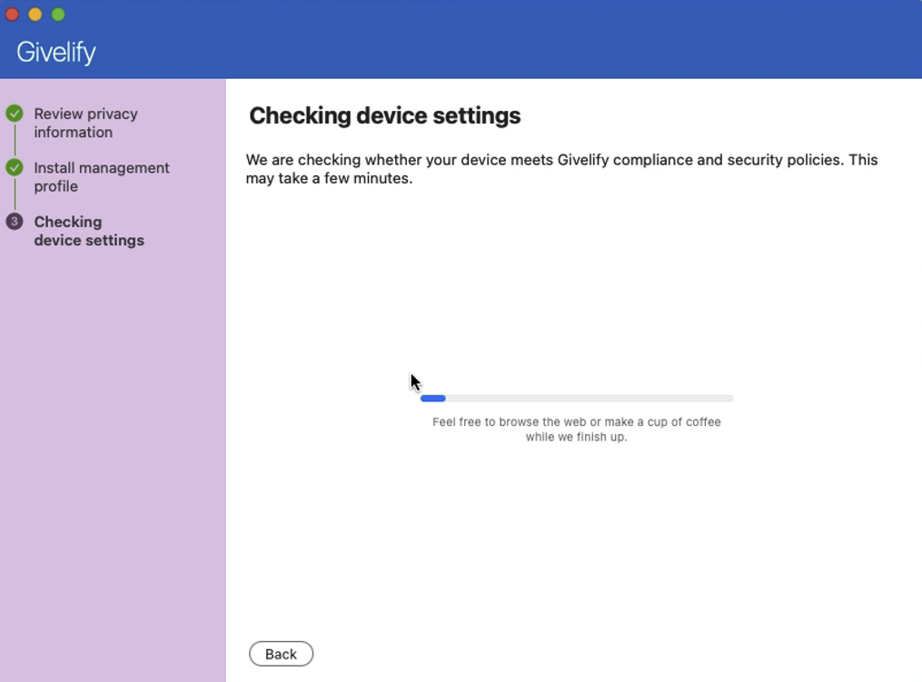This screenshot has height=682, width=922.
Task: Select the Review privacy information step
Action: pos(85,123)
